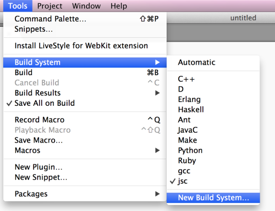
Task: Click the greyed Playback Macro entry
Action: pos(85,130)
